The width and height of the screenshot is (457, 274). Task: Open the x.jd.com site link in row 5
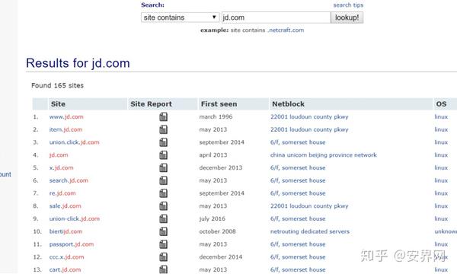(x=61, y=167)
